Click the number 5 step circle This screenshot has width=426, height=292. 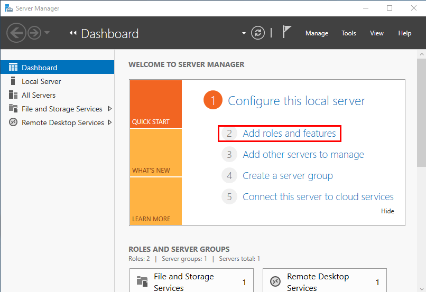tap(229, 197)
